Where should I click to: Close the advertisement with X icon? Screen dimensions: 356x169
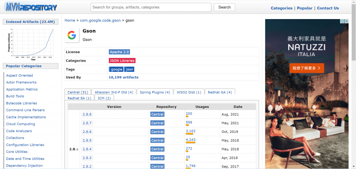point(347,21)
